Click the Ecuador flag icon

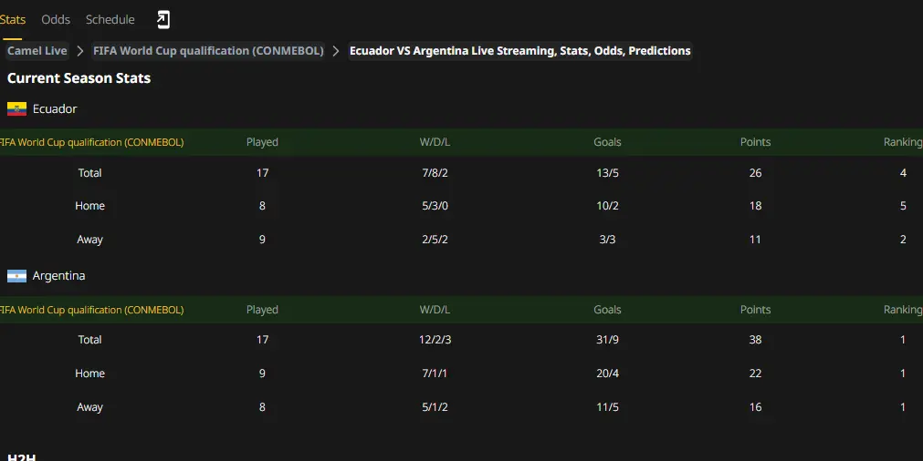(16, 108)
